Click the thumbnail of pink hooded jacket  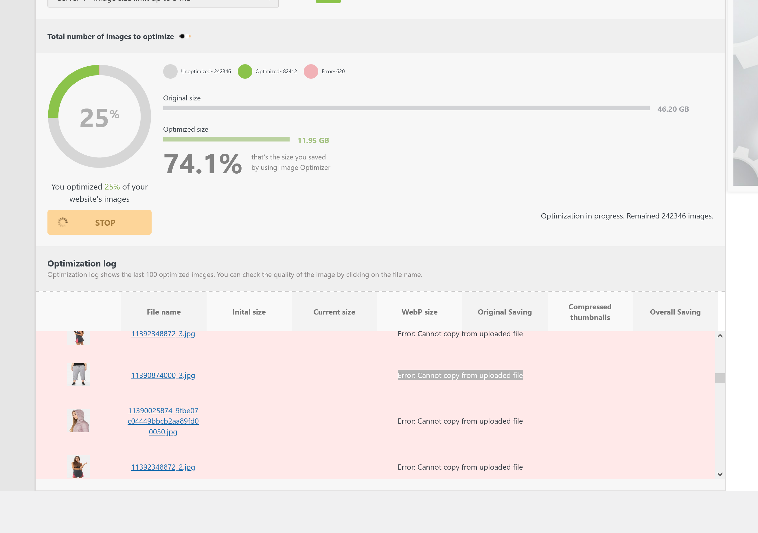78,421
